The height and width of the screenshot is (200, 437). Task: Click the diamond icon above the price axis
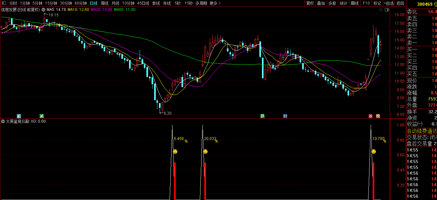pos(381,10)
